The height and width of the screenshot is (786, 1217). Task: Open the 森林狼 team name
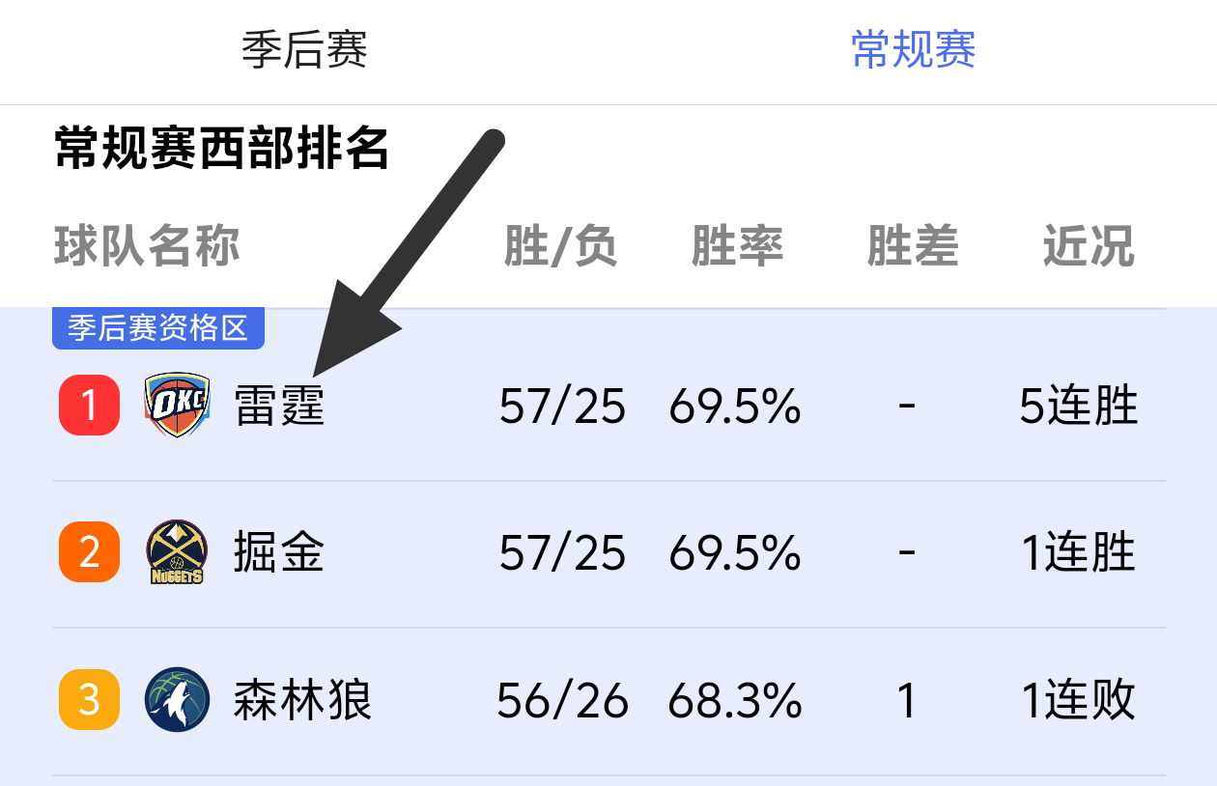[302, 701]
